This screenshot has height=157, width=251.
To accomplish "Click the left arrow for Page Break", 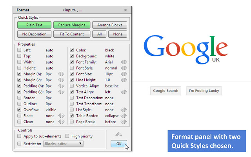I will 122,122.
